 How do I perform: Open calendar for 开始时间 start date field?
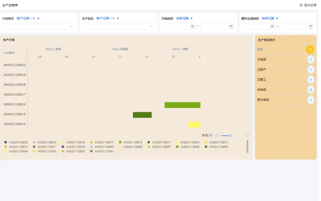[x=193, y=26]
